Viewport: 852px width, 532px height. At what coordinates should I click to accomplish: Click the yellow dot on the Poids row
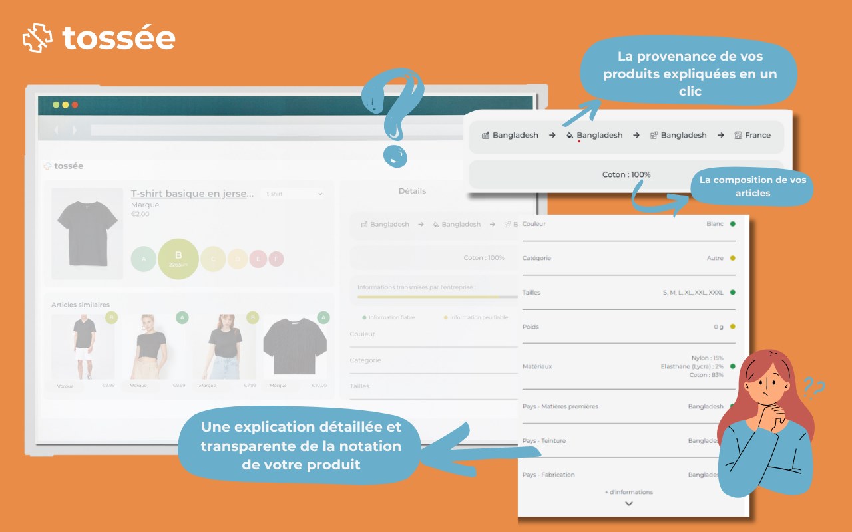(733, 327)
